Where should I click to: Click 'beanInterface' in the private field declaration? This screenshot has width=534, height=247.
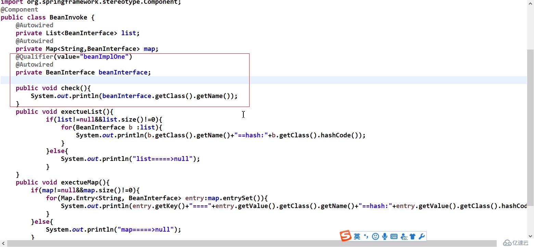click(123, 72)
